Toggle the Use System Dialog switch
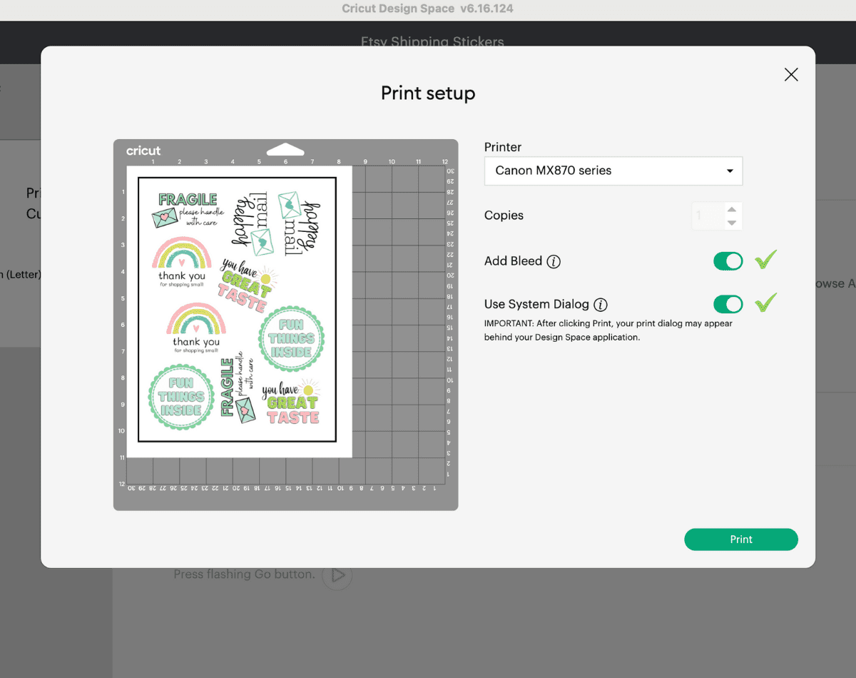 728,305
